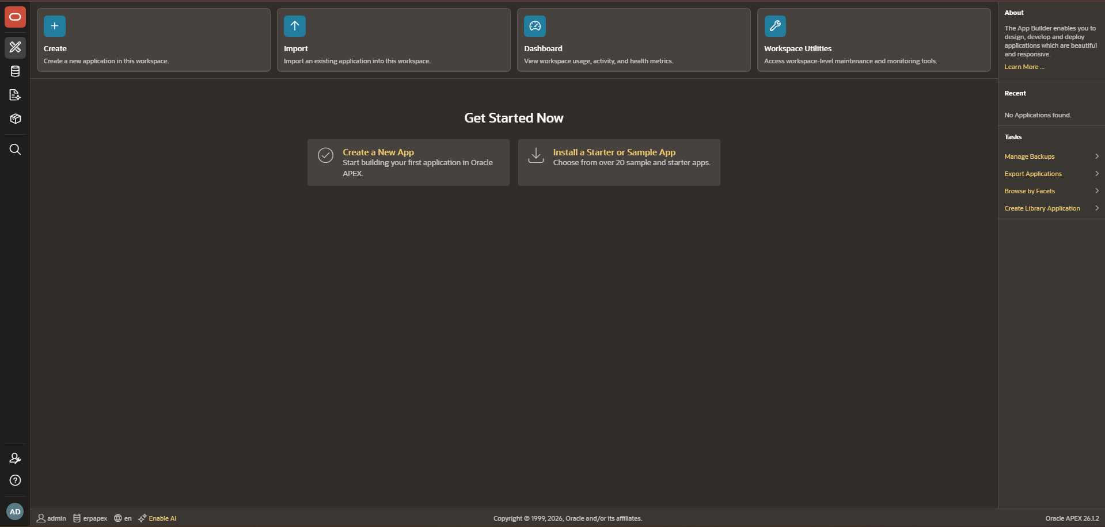Open Gallery cube icon in sidebar

pyautogui.click(x=15, y=119)
